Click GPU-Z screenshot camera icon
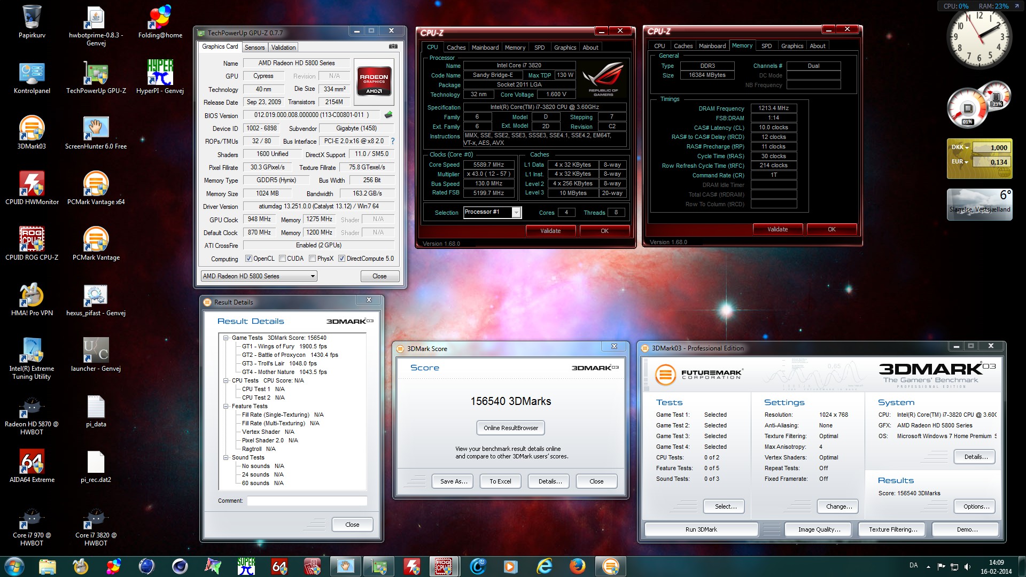This screenshot has height=577, width=1026. click(x=393, y=46)
